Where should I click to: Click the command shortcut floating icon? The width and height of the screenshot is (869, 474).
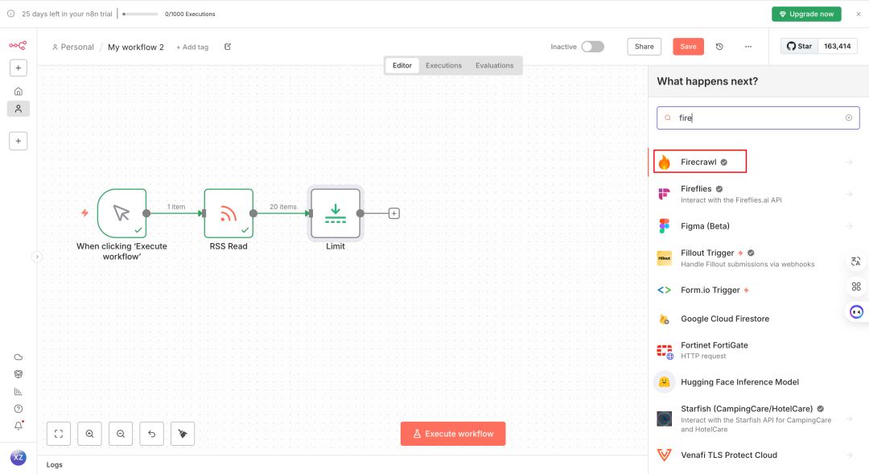[x=856, y=286]
